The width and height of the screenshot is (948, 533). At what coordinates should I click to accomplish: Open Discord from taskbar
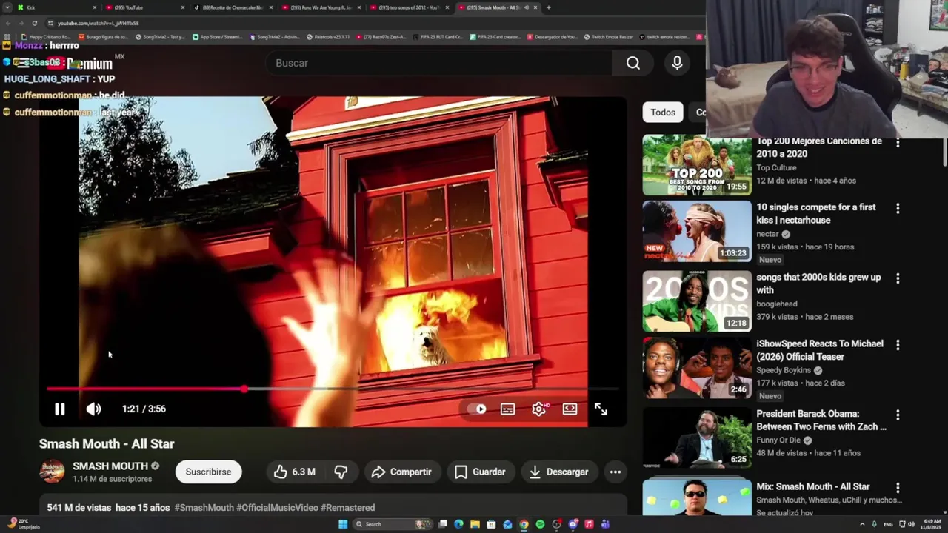click(x=573, y=524)
